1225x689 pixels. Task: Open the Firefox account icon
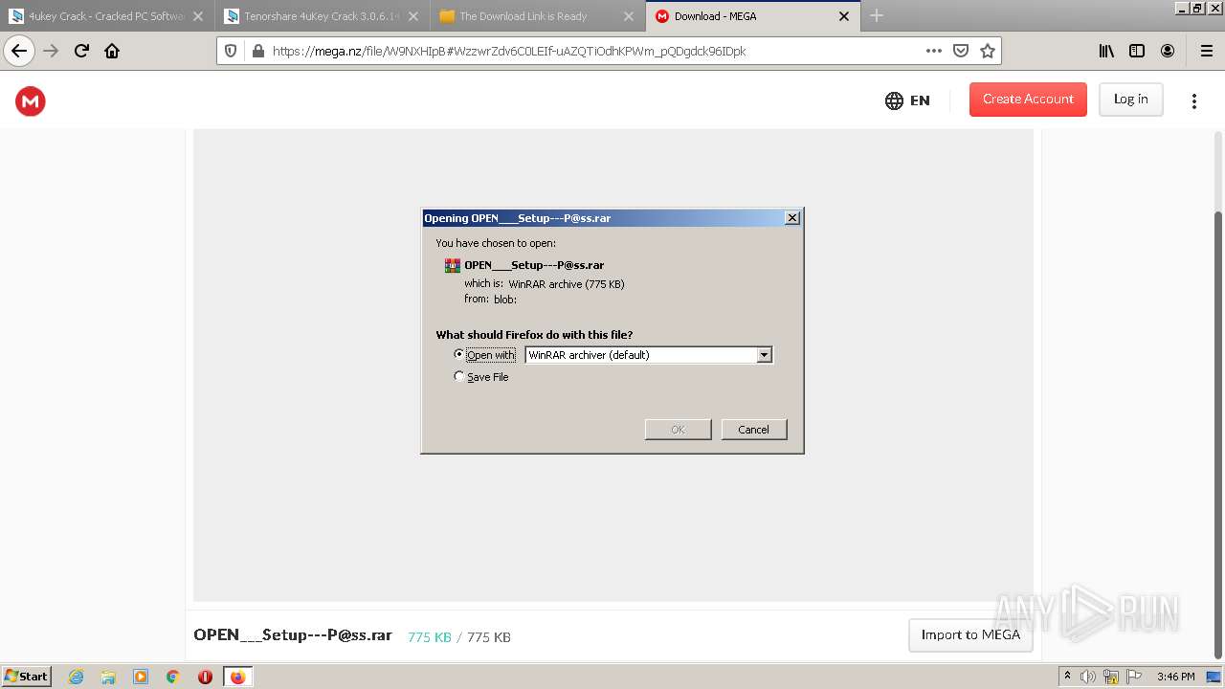click(1168, 51)
